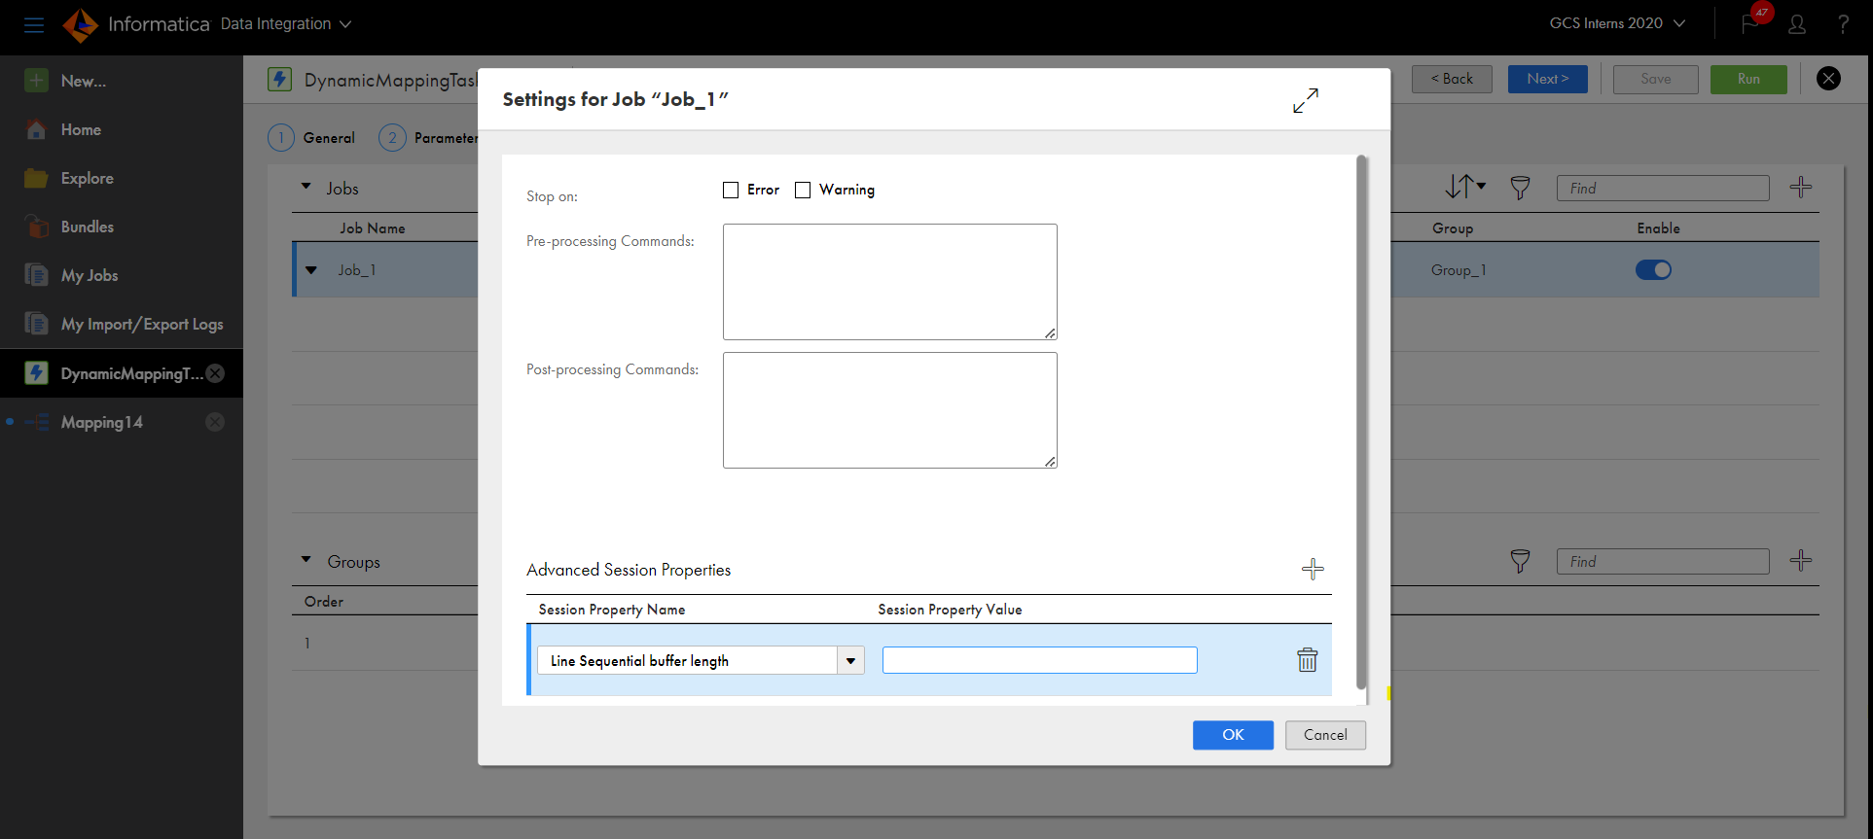
Task: Open the Data Integration service switcher
Action: tap(285, 24)
